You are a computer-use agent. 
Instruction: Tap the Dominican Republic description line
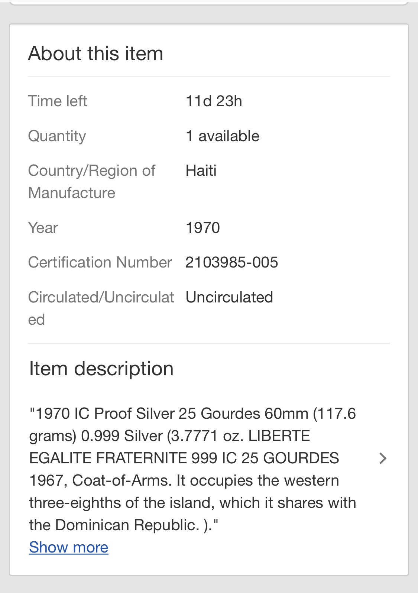(124, 525)
